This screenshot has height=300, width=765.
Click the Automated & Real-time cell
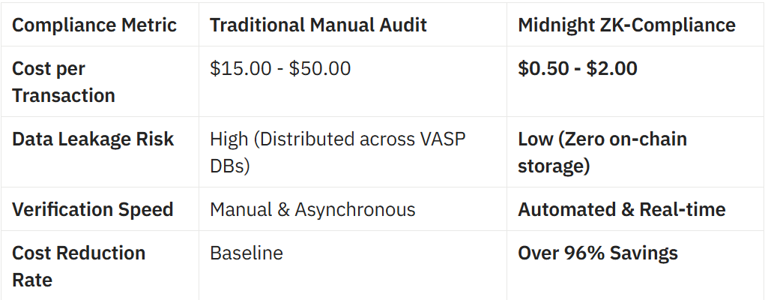point(621,209)
